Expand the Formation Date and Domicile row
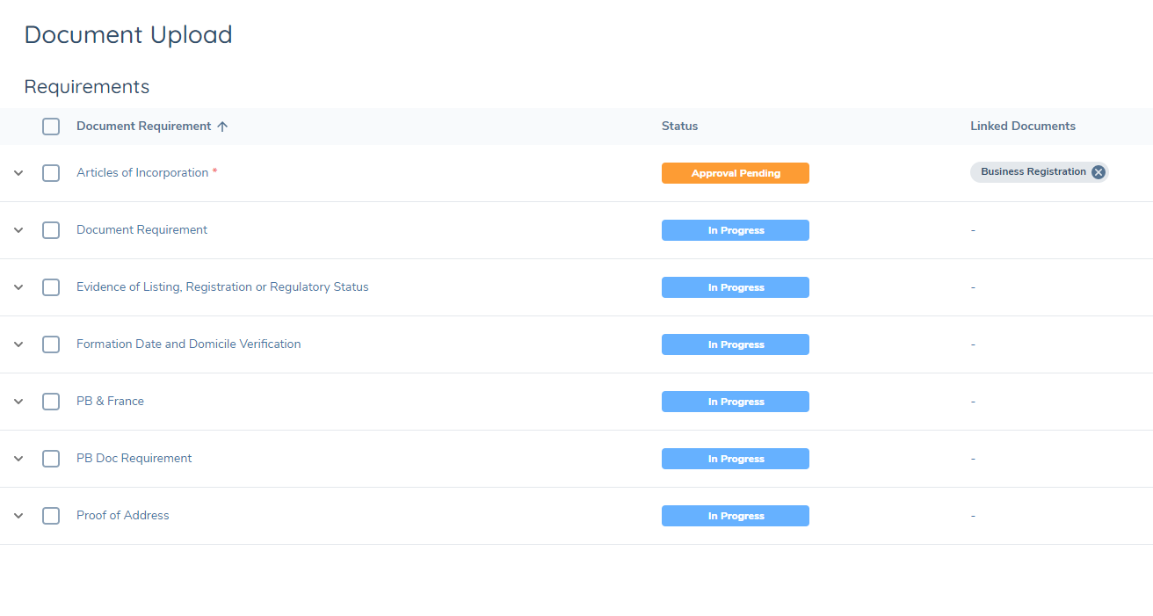 pyautogui.click(x=18, y=344)
